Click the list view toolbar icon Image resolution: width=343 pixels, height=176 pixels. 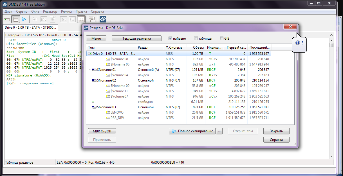72,19
